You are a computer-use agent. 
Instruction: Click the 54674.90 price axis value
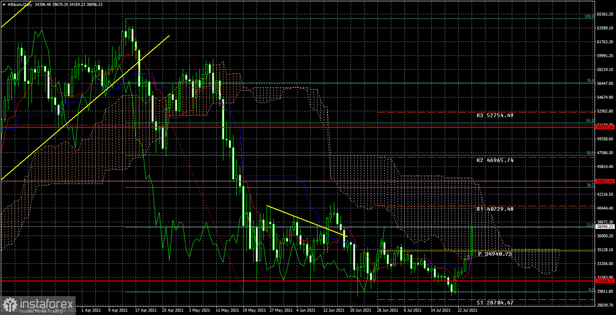[x=606, y=97]
